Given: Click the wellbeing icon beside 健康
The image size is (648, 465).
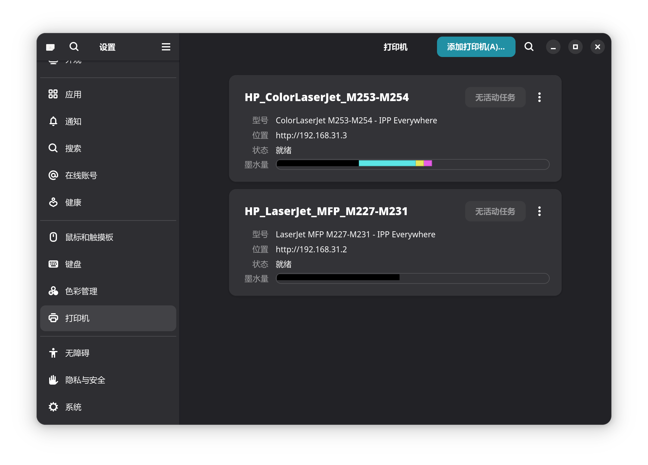Looking at the screenshot, I should [x=53, y=202].
